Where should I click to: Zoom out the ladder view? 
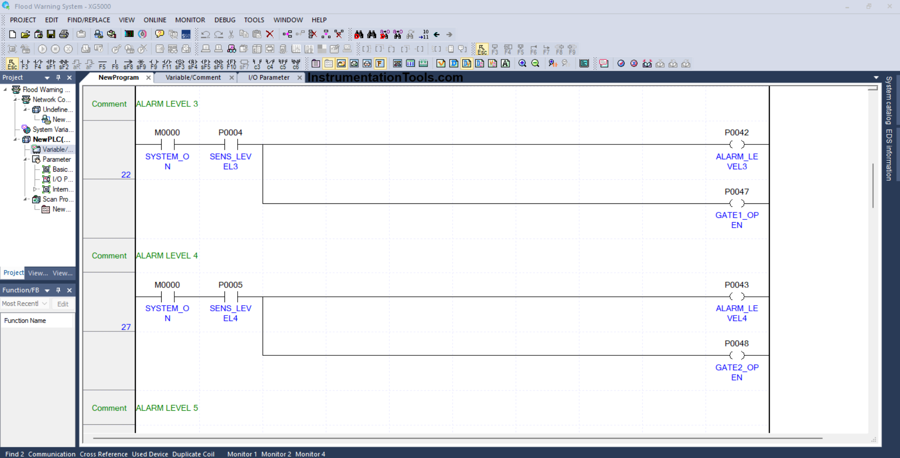(x=535, y=63)
